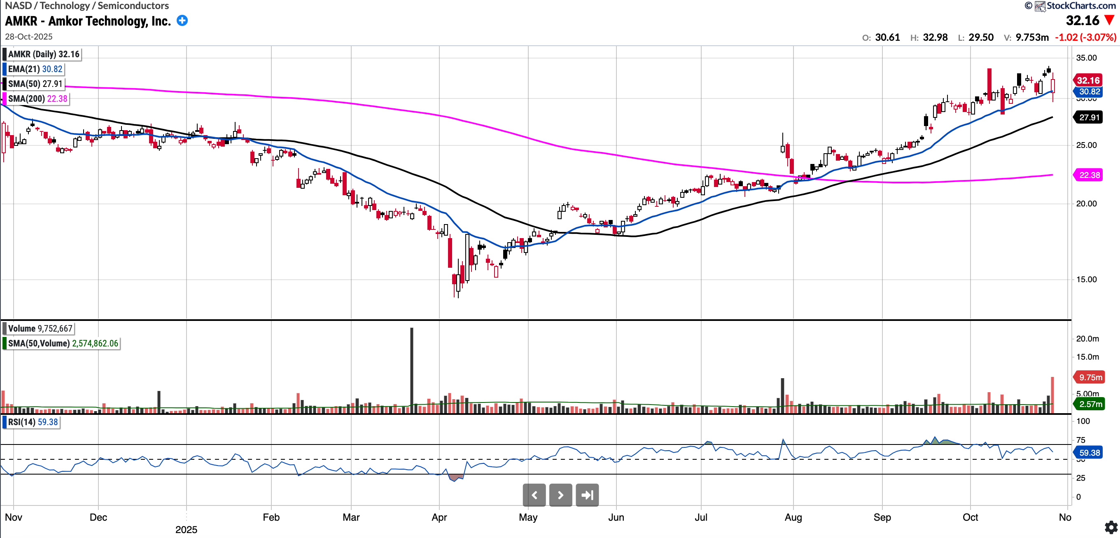Select the SMA(50) legend label
The image size is (1120, 538).
coord(35,84)
